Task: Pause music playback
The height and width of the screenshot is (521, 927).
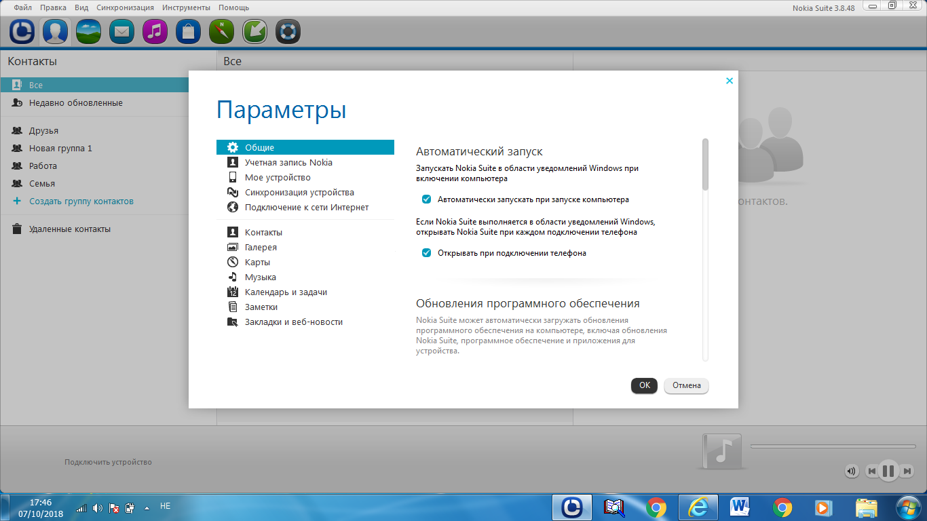Action: 888,470
